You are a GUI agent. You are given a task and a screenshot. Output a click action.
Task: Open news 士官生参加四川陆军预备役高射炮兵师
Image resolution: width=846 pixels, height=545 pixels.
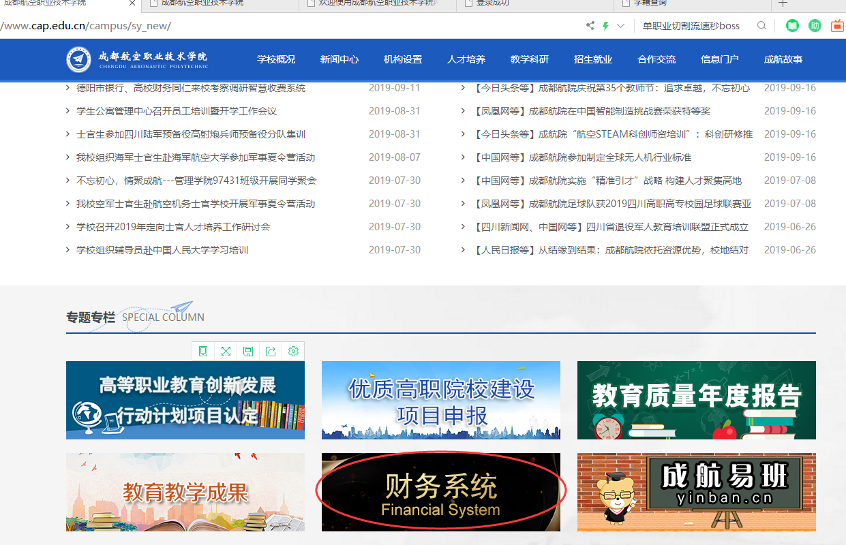click(191, 134)
